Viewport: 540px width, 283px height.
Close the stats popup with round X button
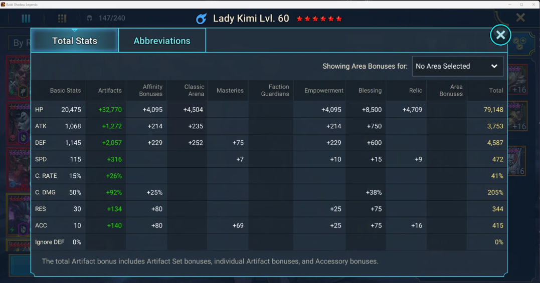500,35
